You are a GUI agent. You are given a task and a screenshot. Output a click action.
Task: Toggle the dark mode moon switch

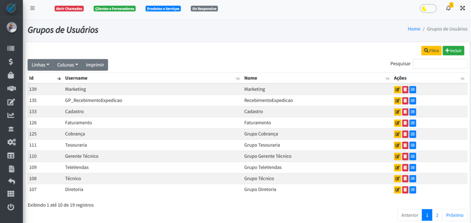[x=428, y=8]
